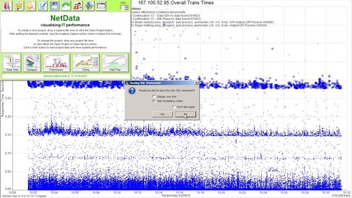
Task: Click the folder with magnifier icon
Action: coord(31,5)
